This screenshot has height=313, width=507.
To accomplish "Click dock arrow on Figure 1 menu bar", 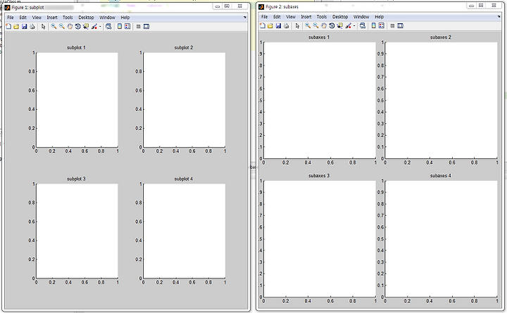I will click(245, 18).
